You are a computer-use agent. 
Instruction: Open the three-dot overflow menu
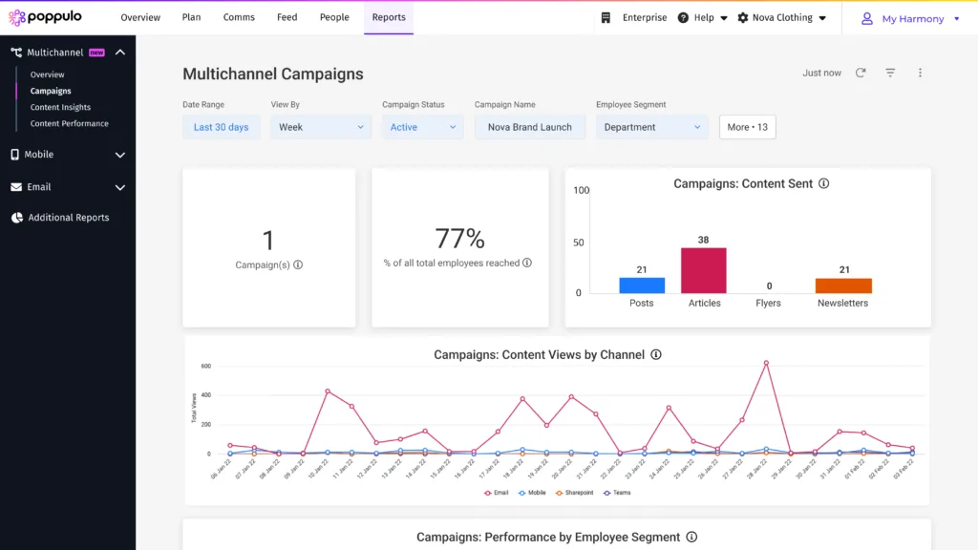click(920, 73)
